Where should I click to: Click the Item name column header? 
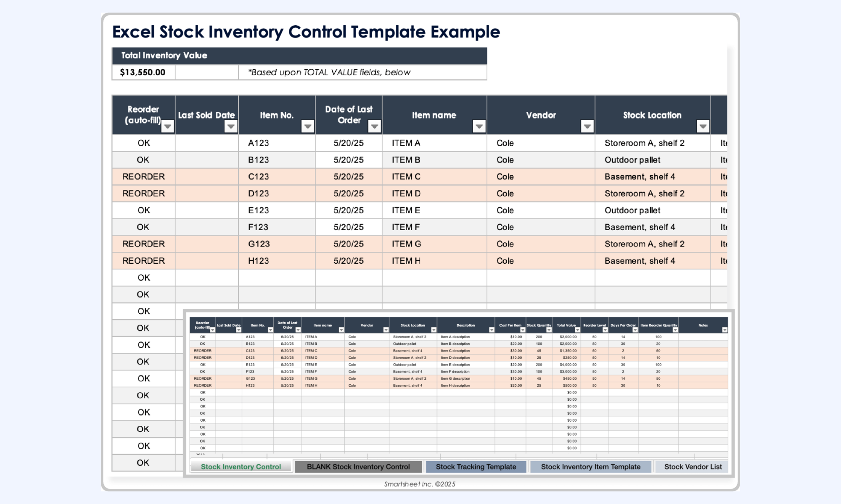(434, 115)
